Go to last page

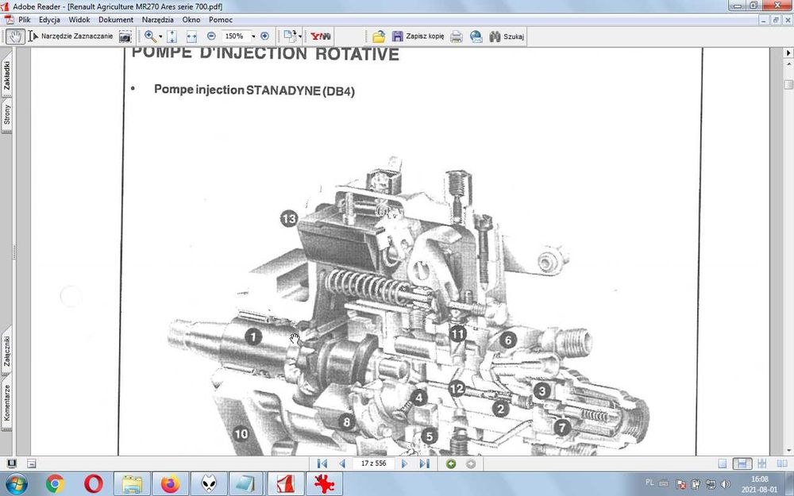coord(424,463)
